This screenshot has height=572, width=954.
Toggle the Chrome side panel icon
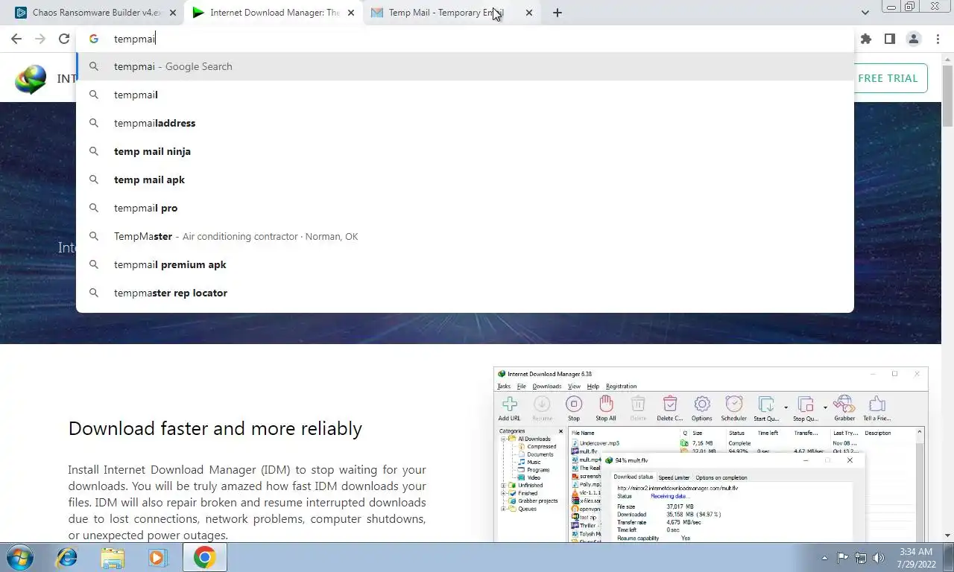coord(889,39)
